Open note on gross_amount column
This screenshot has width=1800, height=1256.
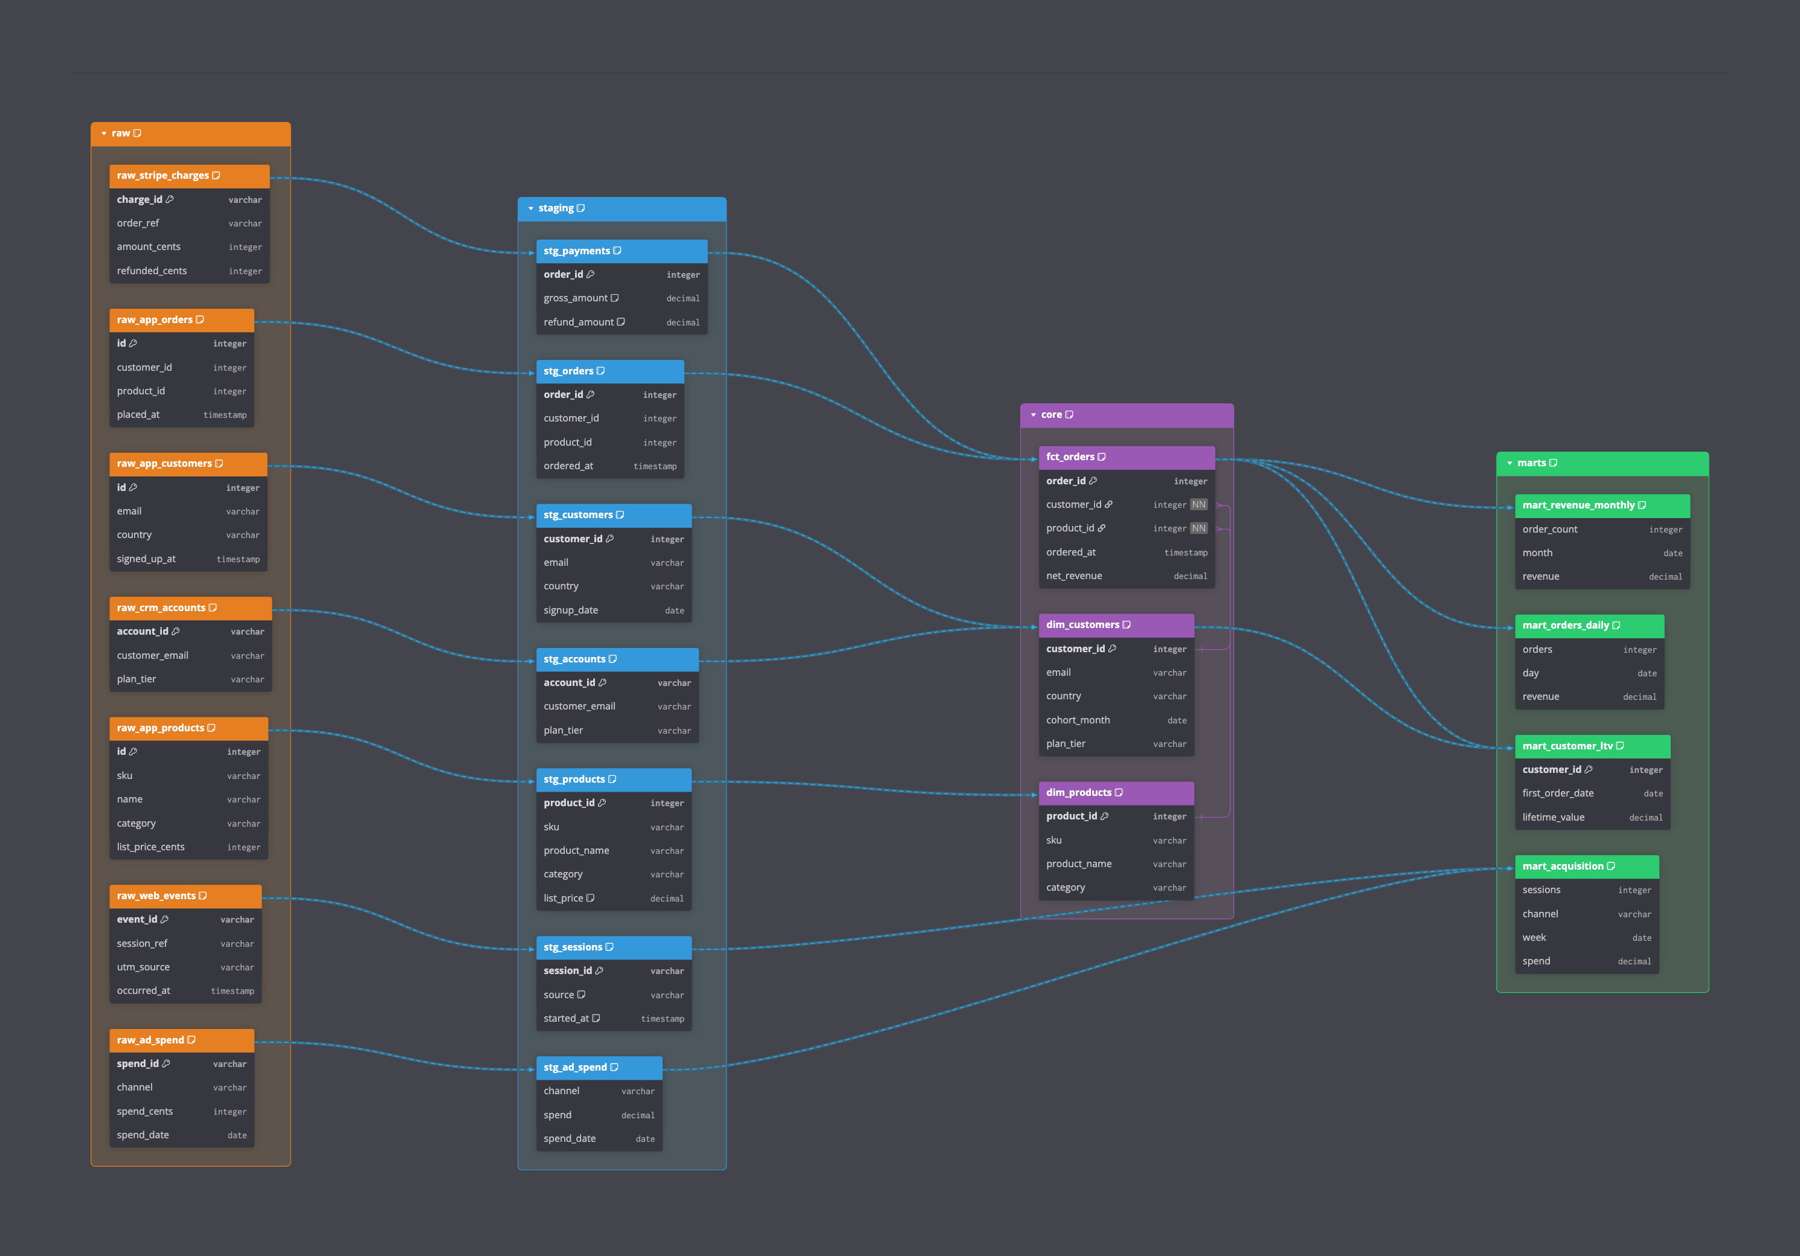615,298
